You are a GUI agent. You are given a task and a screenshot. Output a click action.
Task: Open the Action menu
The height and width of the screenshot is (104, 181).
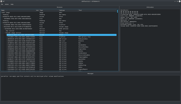coord(7,4)
